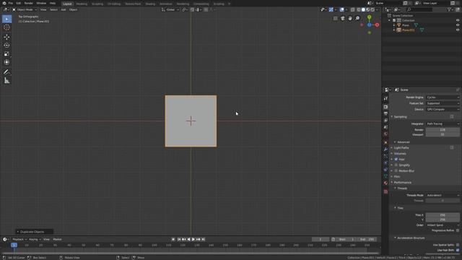Viewport: 462px width, 260px height.
Task: Open the Edit menu
Action: pos(19,3)
